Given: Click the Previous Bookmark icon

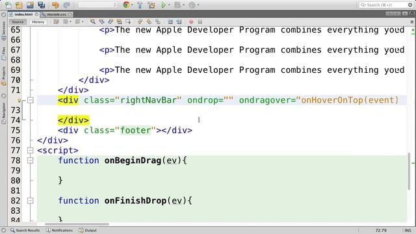Looking at the screenshot, I should click(140, 21).
